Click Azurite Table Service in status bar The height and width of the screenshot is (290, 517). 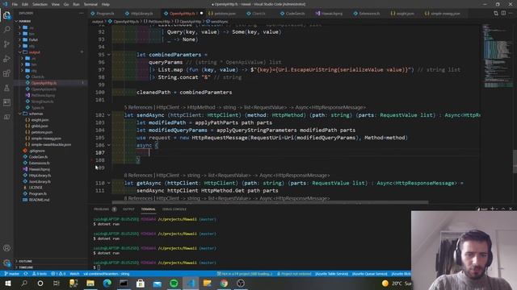[x=332, y=274]
